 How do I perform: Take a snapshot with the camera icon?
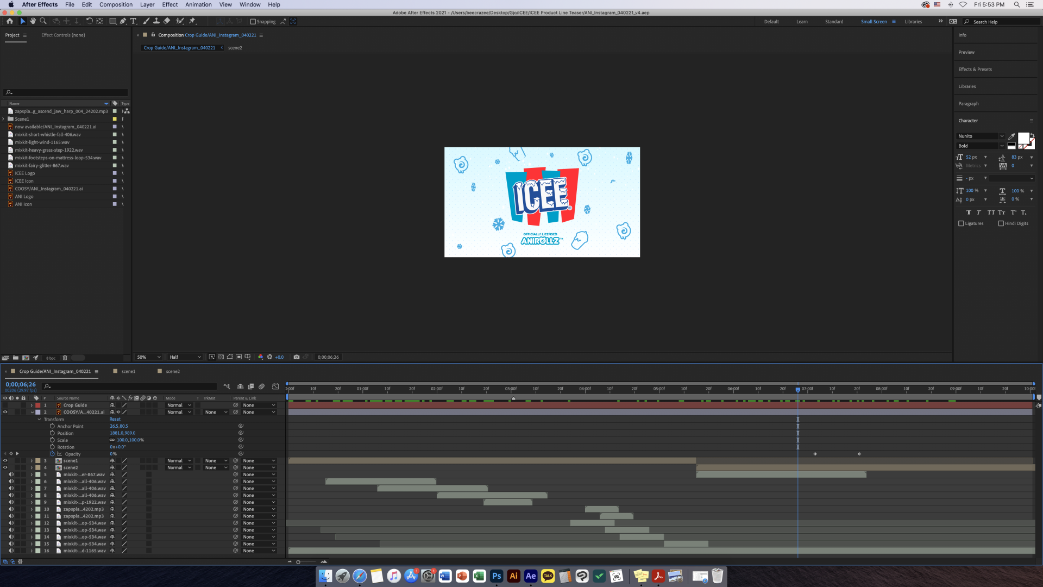coord(297,357)
